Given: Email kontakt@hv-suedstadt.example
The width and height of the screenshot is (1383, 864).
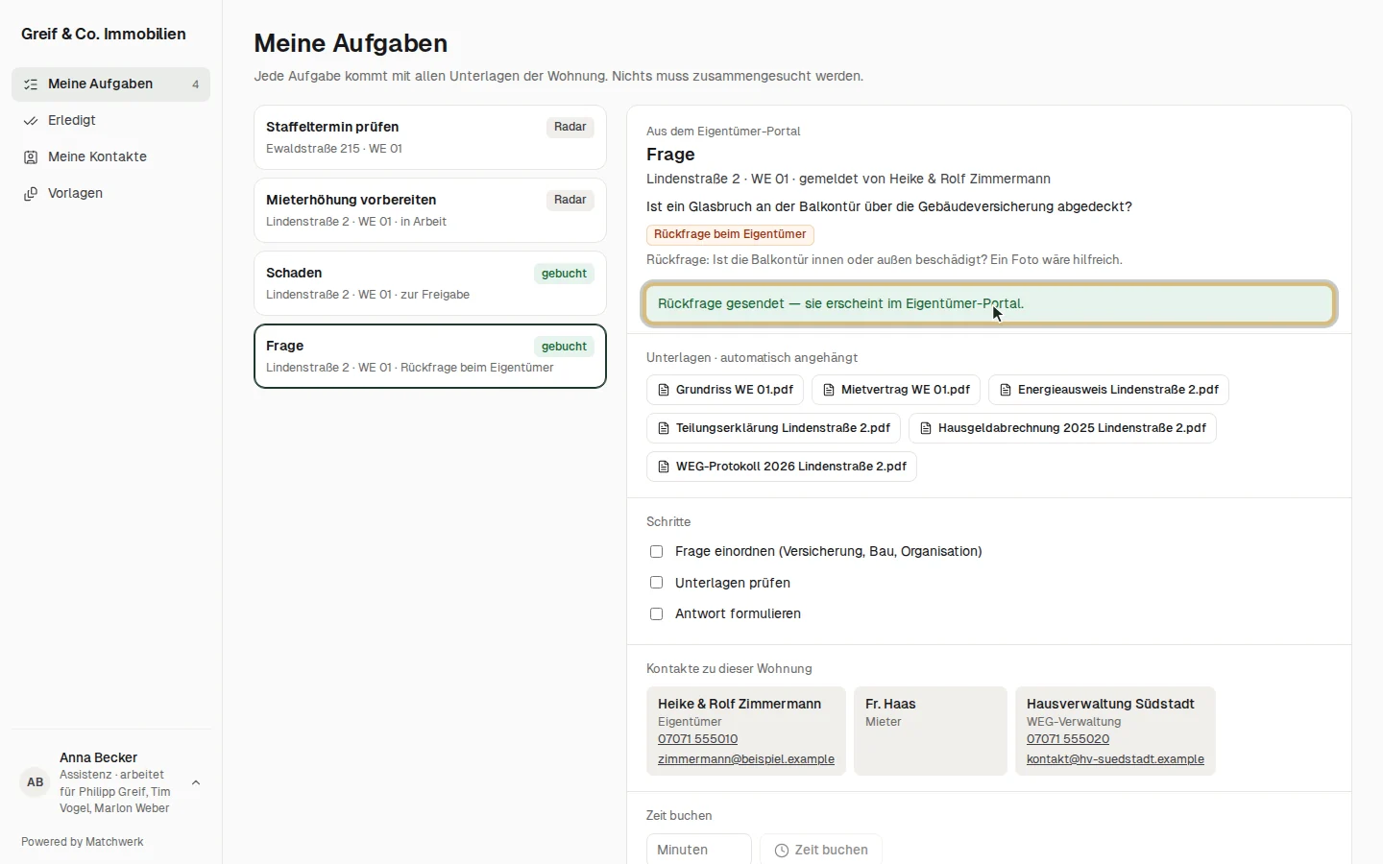Looking at the screenshot, I should [1115, 759].
